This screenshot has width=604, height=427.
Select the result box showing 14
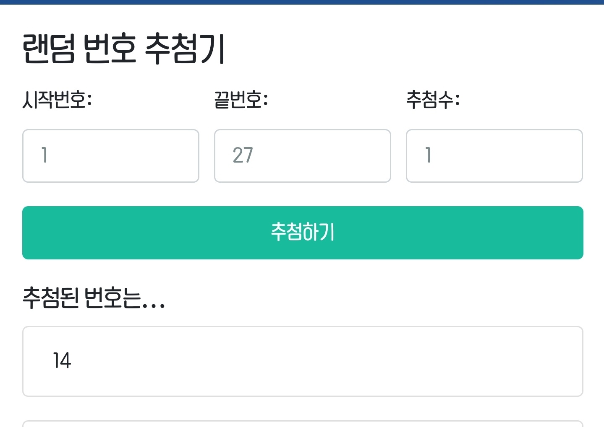pyautogui.click(x=302, y=361)
